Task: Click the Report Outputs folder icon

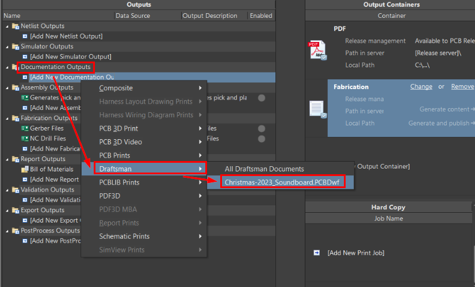Action: pyautogui.click(x=16, y=159)
